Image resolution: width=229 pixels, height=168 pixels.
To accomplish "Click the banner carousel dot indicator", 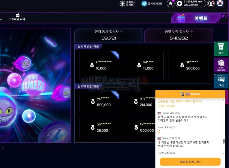I will (x=3, y=148).
